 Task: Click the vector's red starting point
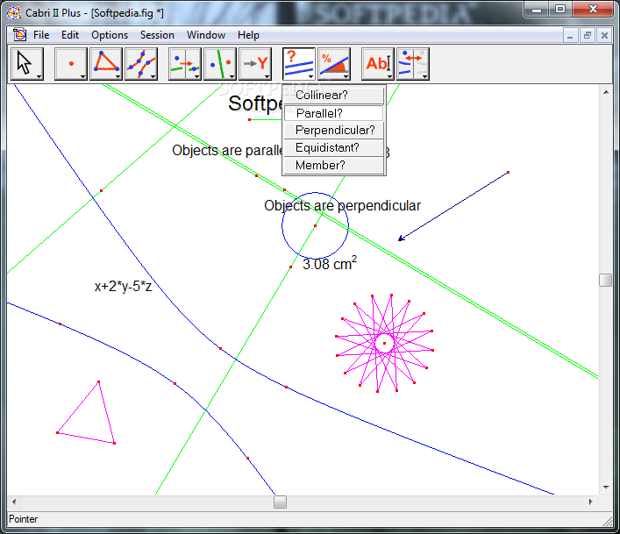click(x=508, y=173)
